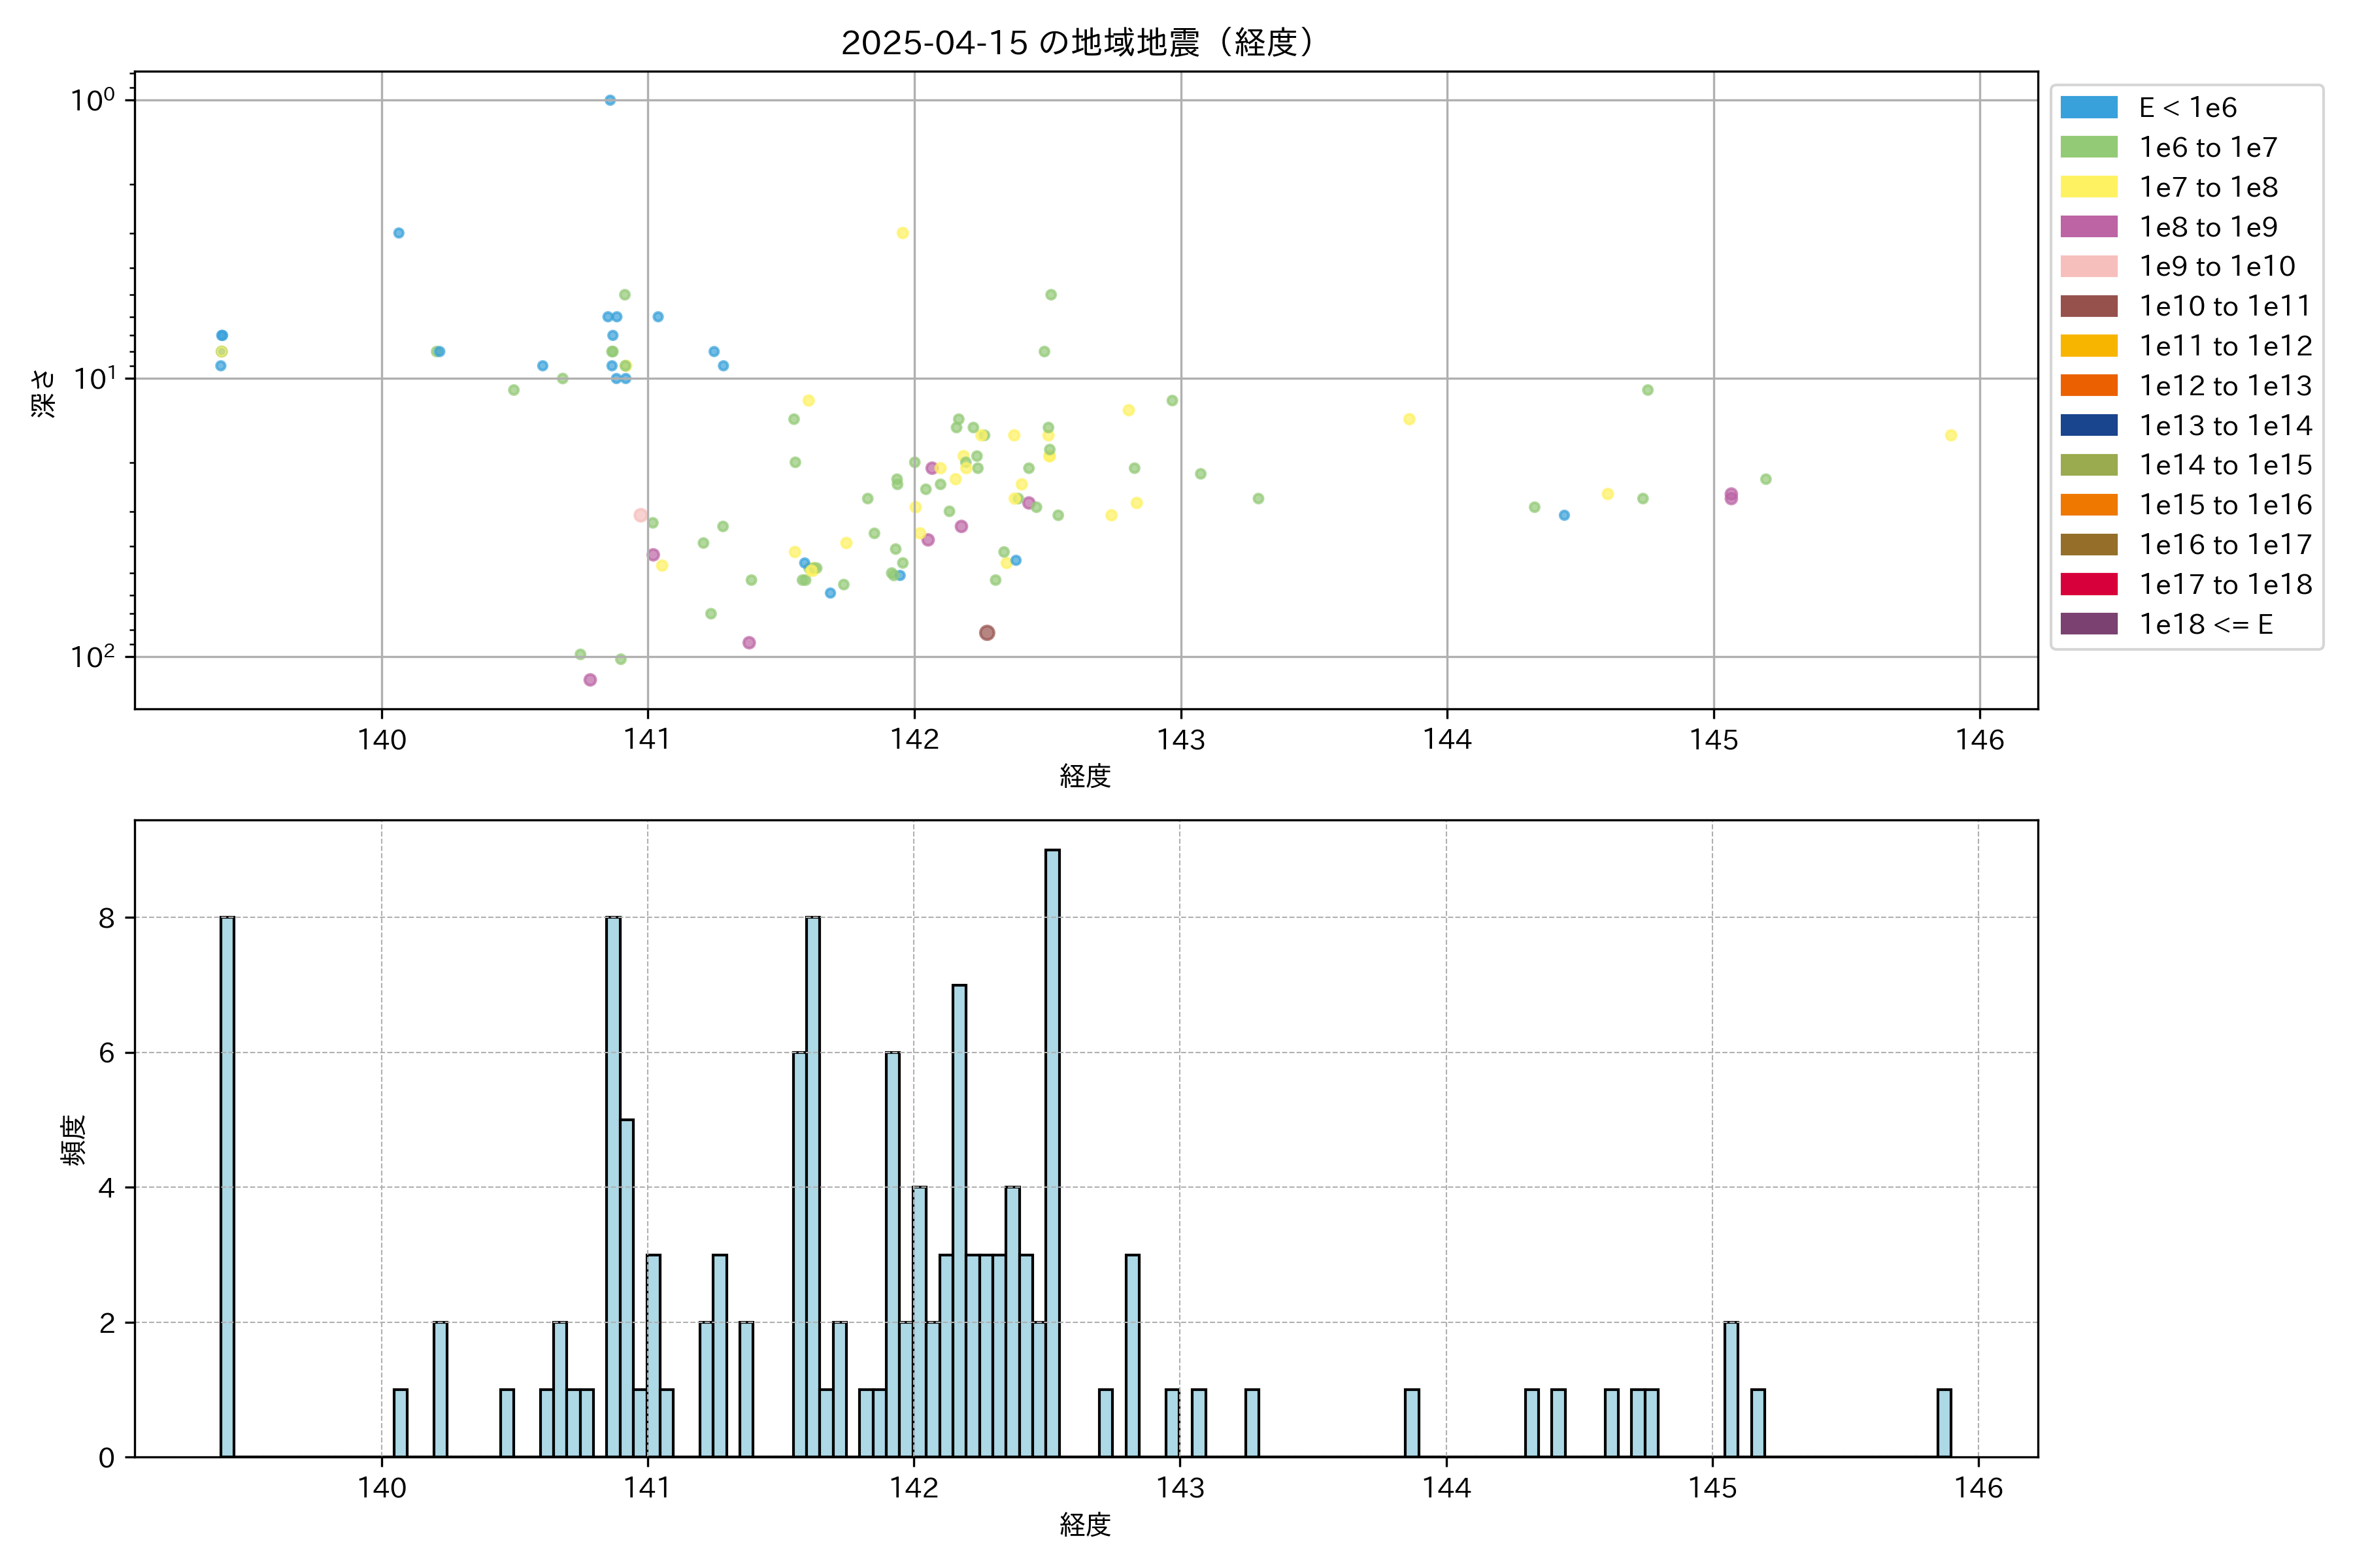Click the large brown scatter point near 142.3

point(988,633)
